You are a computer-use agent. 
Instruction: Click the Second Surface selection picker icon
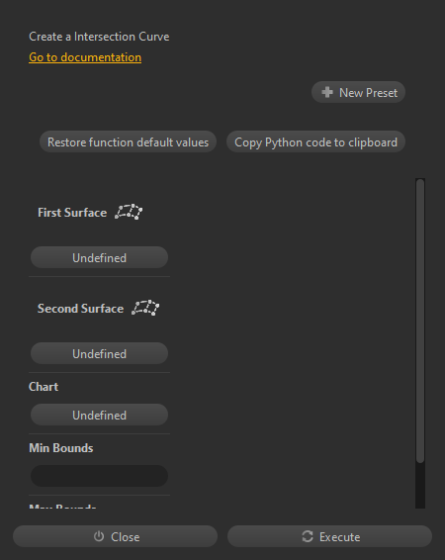point(145,308)
